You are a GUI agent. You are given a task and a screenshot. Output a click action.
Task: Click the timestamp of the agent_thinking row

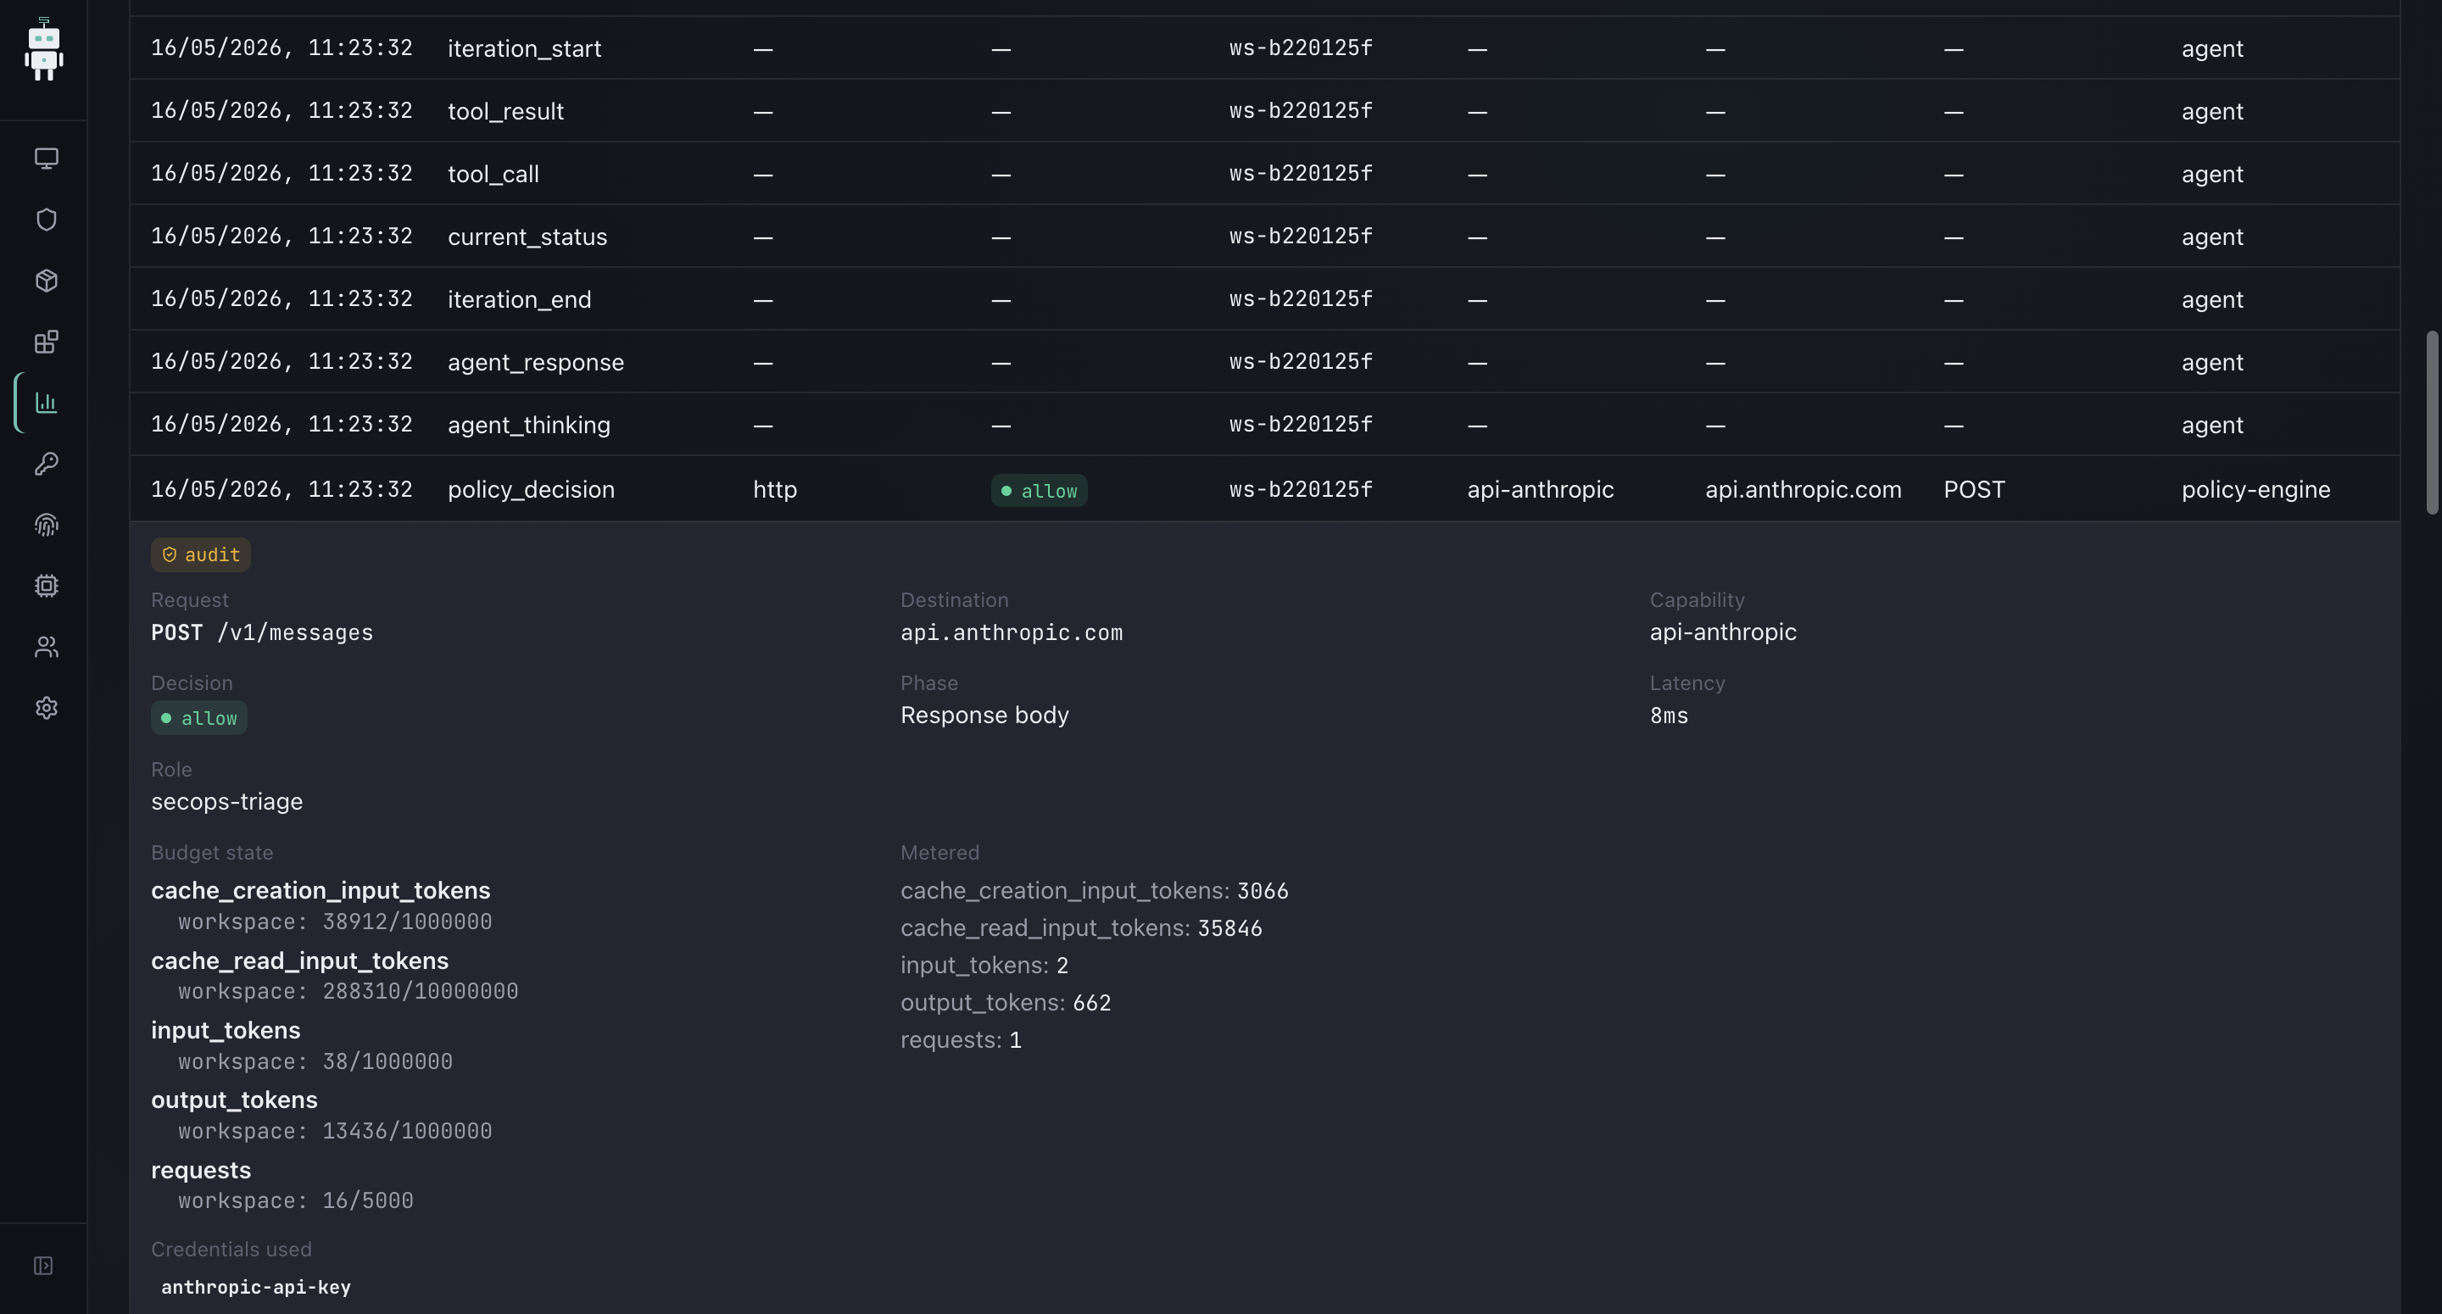[282, 424]
